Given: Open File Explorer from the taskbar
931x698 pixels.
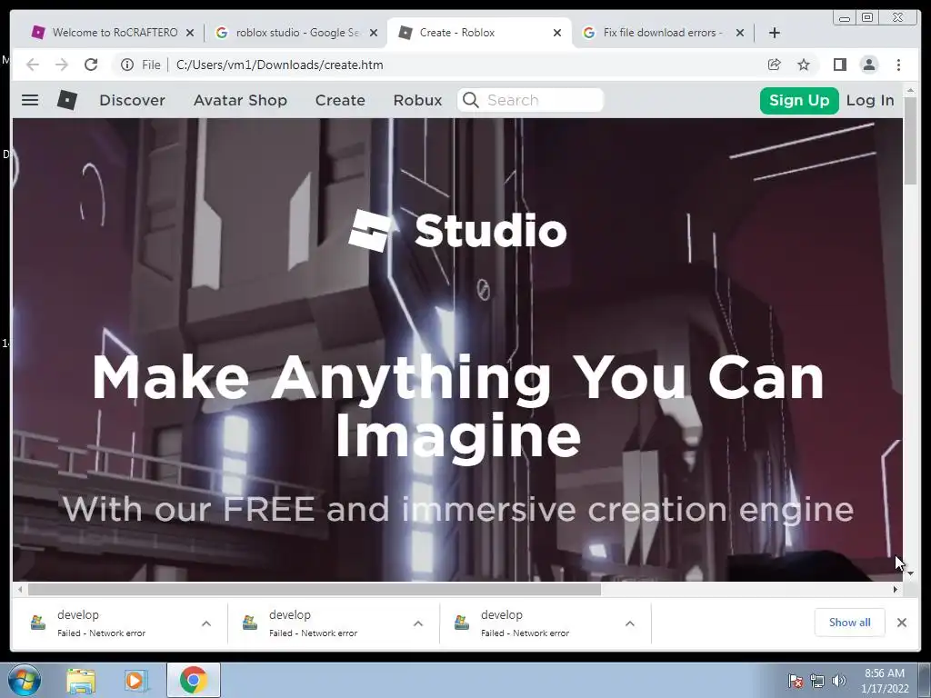Looking at the screenshot, I should pyautogui.click(x=81, y=680).
